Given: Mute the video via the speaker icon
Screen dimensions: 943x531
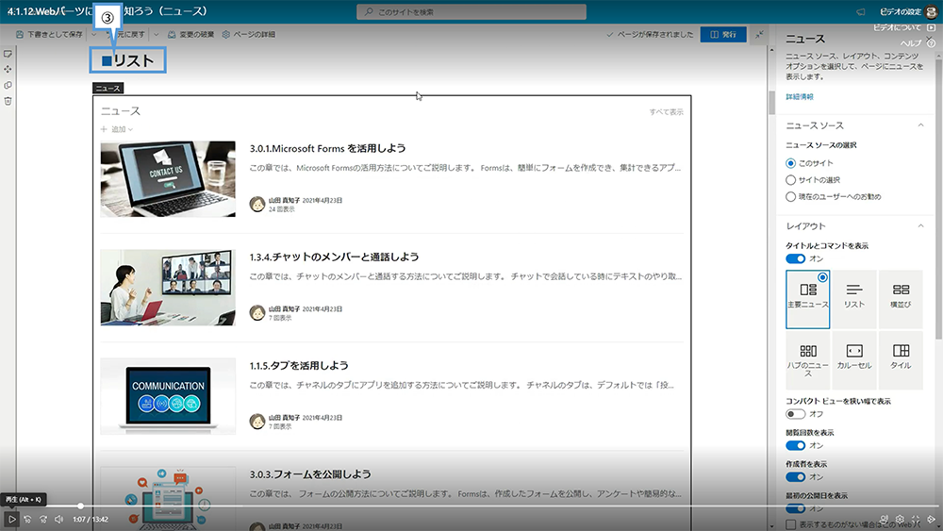Looking at the screenshot, I should click(x=58, y=519).
